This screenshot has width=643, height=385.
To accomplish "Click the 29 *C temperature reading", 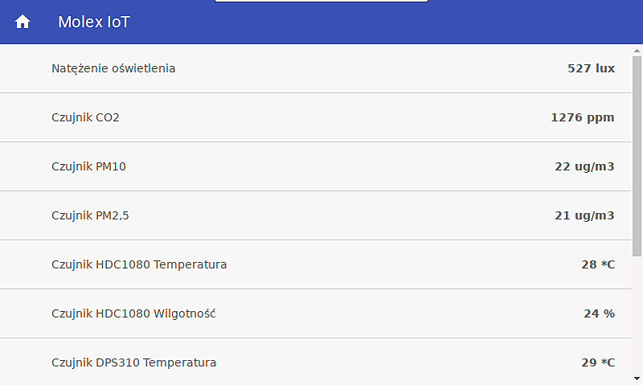I will 598,362.
